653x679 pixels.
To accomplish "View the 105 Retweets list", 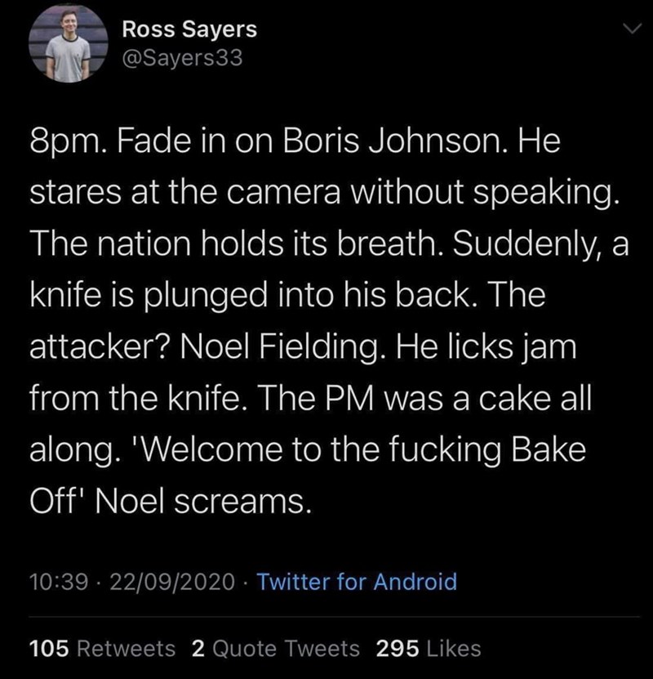I will (x=101, y=649).
